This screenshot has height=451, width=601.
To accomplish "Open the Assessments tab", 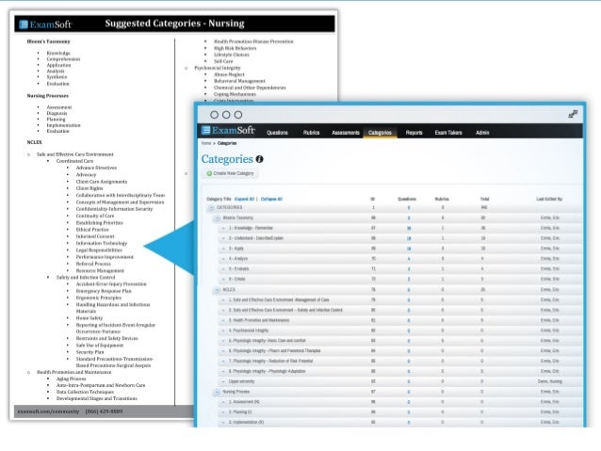I will [x=346, y=133].
